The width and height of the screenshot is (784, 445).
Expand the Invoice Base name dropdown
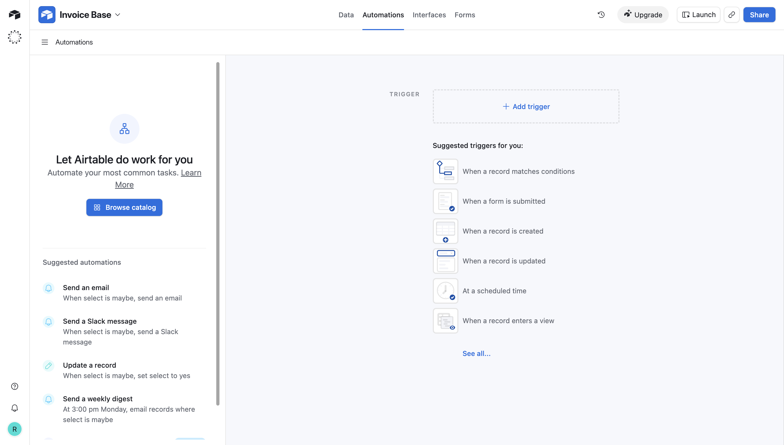[x=118, y=15]
